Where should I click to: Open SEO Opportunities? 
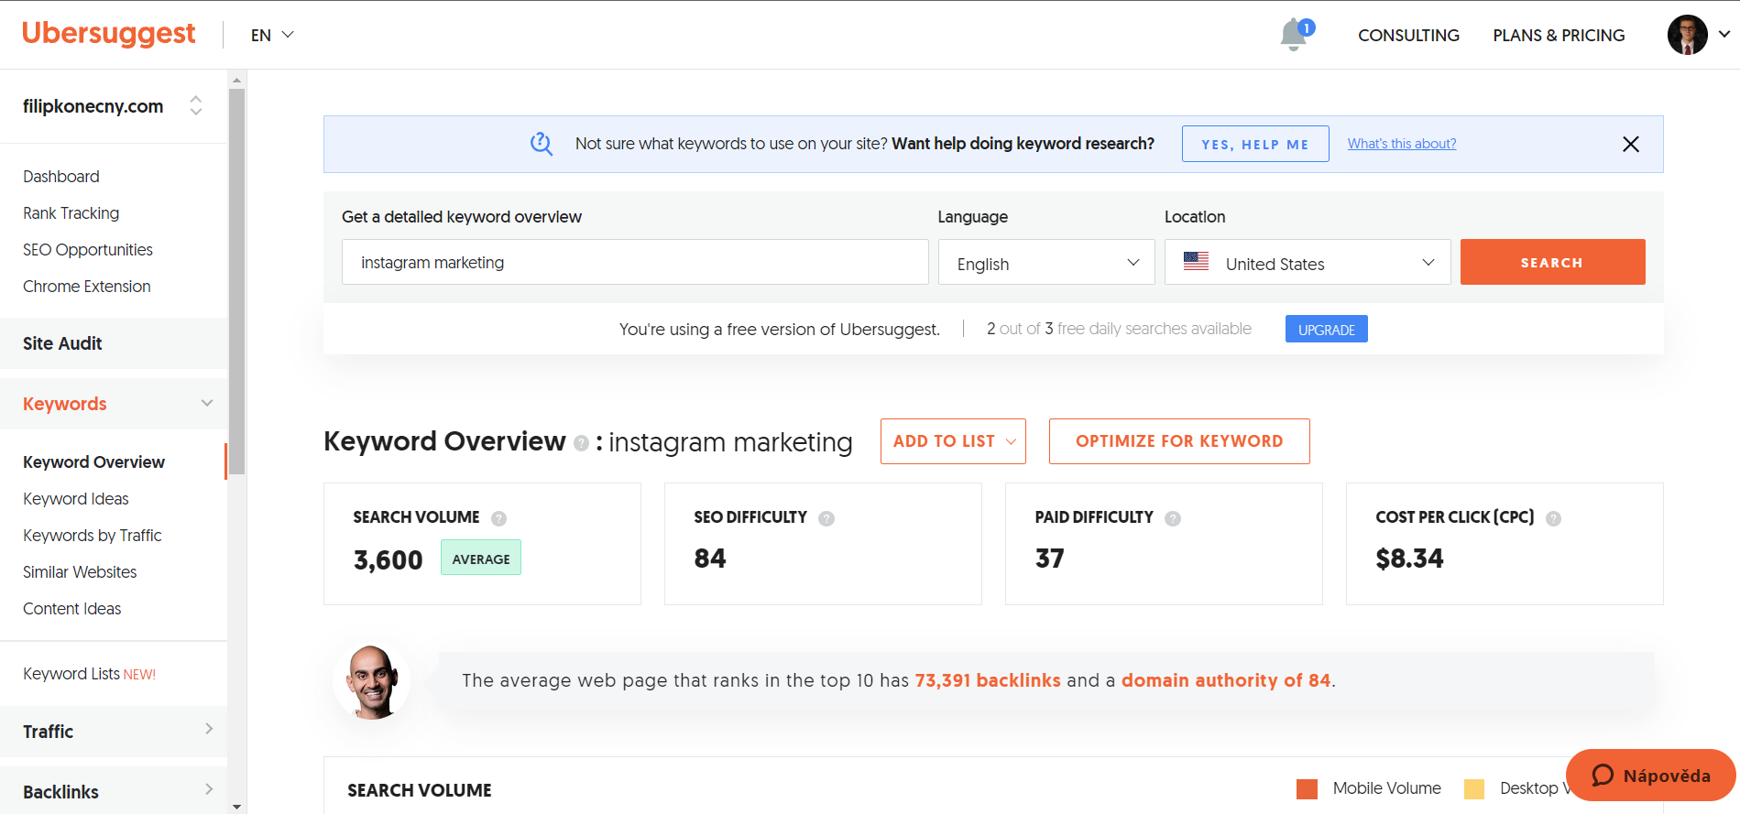[88, 250]
